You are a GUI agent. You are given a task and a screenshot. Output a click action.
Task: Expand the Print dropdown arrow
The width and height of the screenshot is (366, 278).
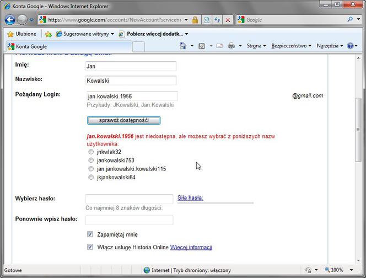pos(240,46)
